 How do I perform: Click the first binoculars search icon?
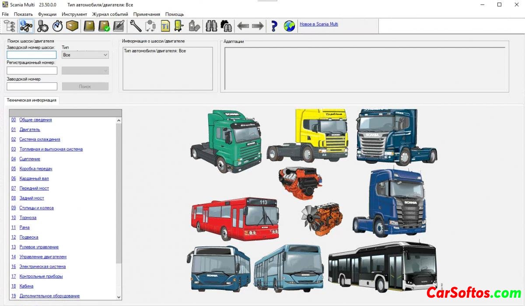pyautogui.click(x=212, y=26)
